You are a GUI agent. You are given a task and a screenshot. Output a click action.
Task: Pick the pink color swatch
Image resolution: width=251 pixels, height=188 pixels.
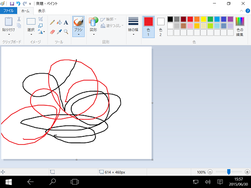[190, 26]
